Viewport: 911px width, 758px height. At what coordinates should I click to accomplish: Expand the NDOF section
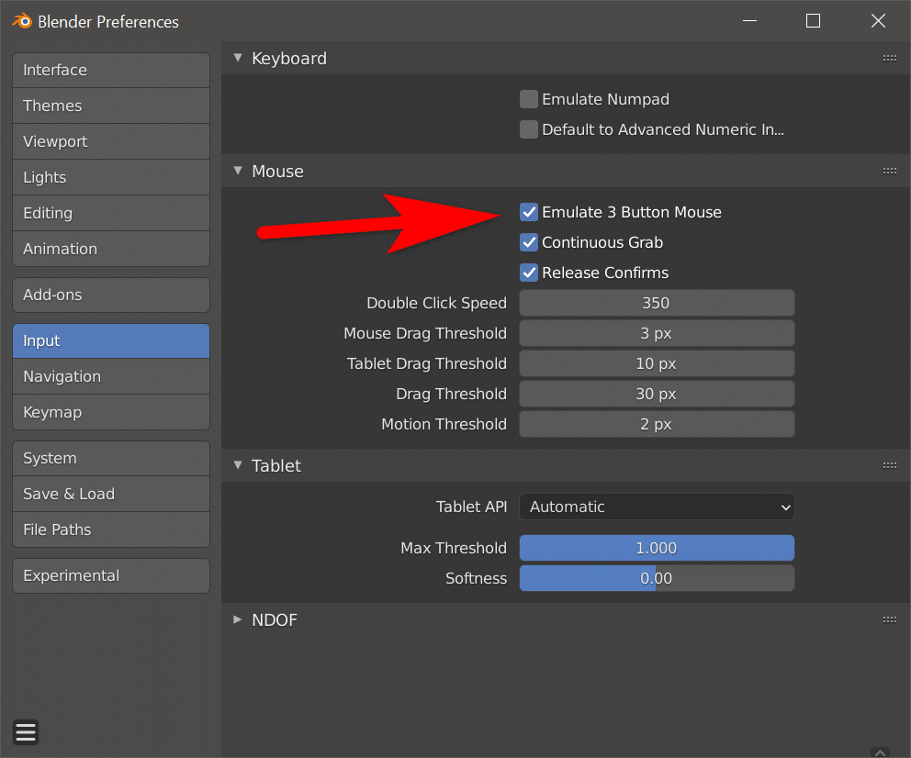click(238, 619)
